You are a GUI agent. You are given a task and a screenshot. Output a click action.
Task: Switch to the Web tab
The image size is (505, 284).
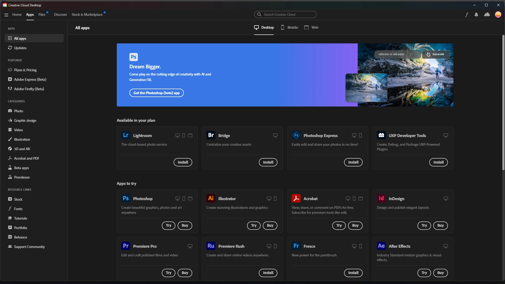coord(311,27)
